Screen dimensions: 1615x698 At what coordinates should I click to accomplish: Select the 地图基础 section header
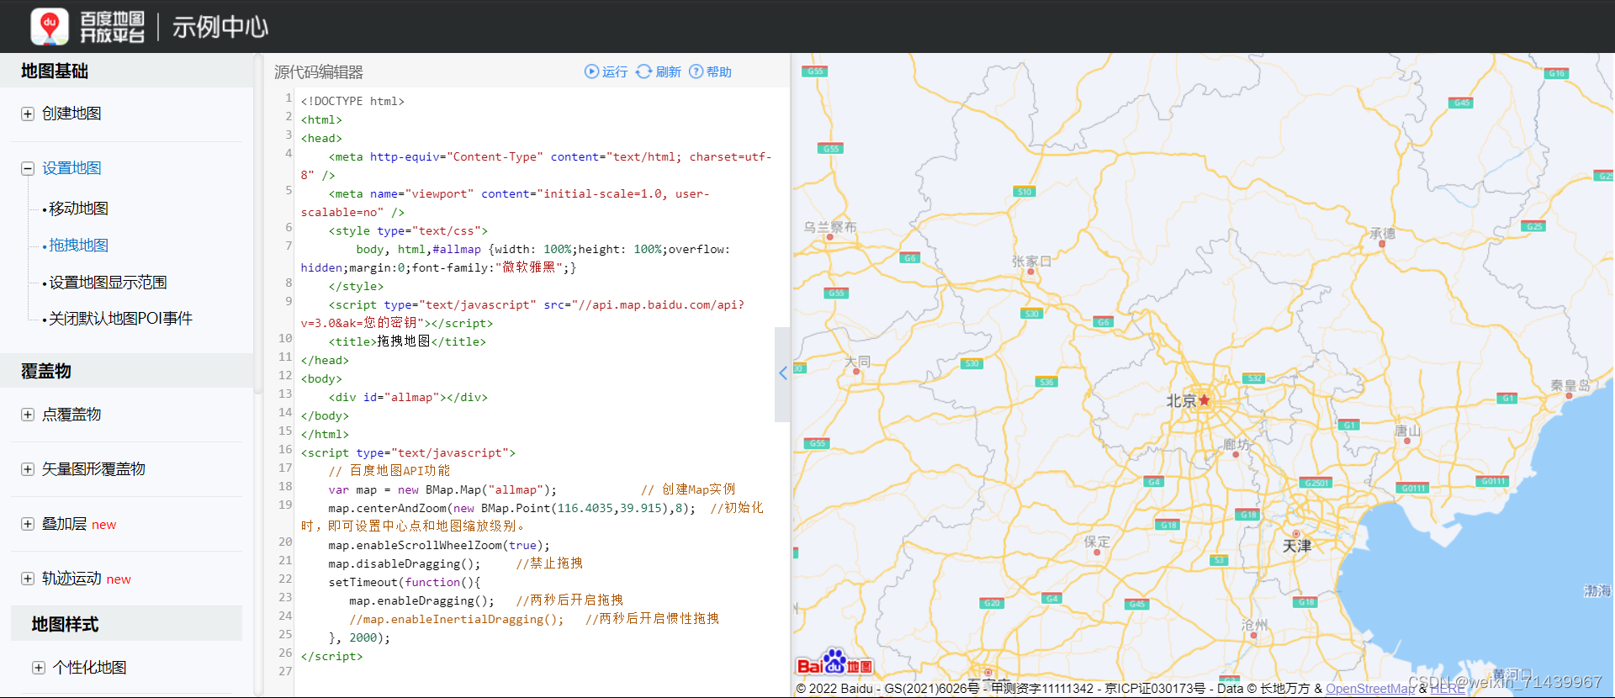[126, 71]
